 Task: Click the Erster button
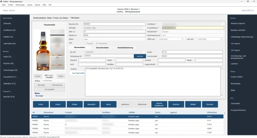coord(41,105)
